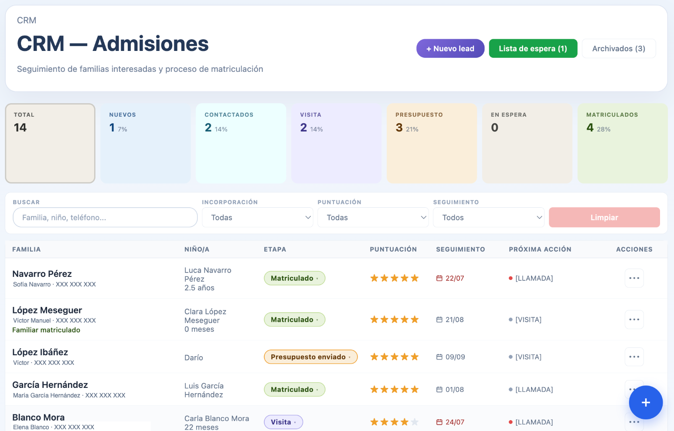Click calendar icon next to 22/07 date
The image size is (674, 431).
coord(439,278)
